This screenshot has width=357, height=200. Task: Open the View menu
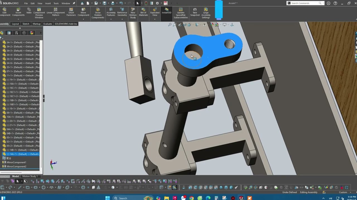40,3
